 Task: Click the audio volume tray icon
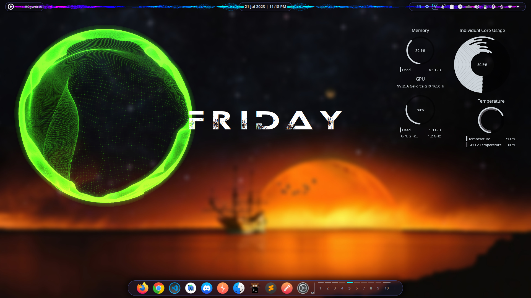click(x=477, y=7)
